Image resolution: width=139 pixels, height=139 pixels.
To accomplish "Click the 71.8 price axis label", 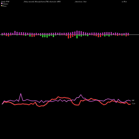I will pyautogui.click(x=133, y=104).
